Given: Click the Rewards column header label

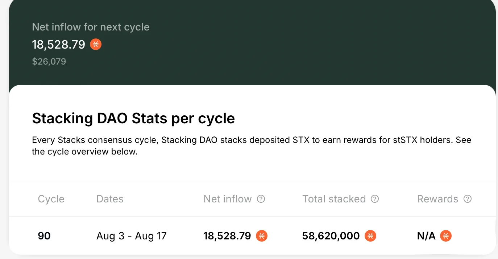Looking at the screenshot, I should pos(438,199).
